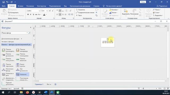Image resolution: width=170 pixels, height=95 pixels.
Task: Select the Pointer tool (Указатель)
Action: (80, 10)
